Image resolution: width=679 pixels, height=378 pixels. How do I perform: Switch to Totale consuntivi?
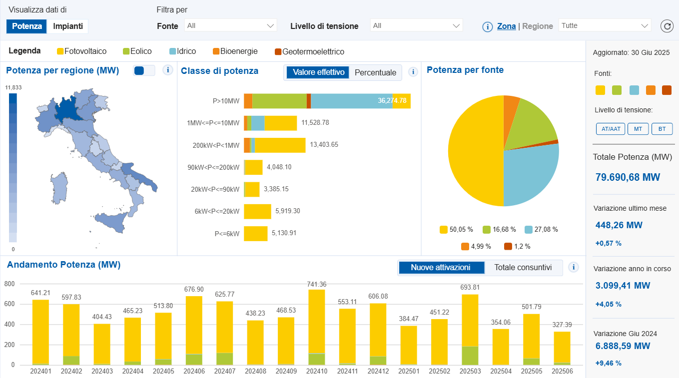coord(523,268)
